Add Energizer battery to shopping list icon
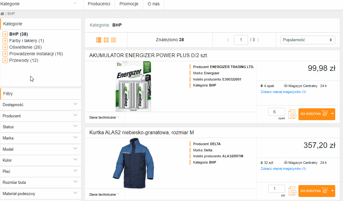The width and height of the screenshot is (343, 201). coord(292,114)
